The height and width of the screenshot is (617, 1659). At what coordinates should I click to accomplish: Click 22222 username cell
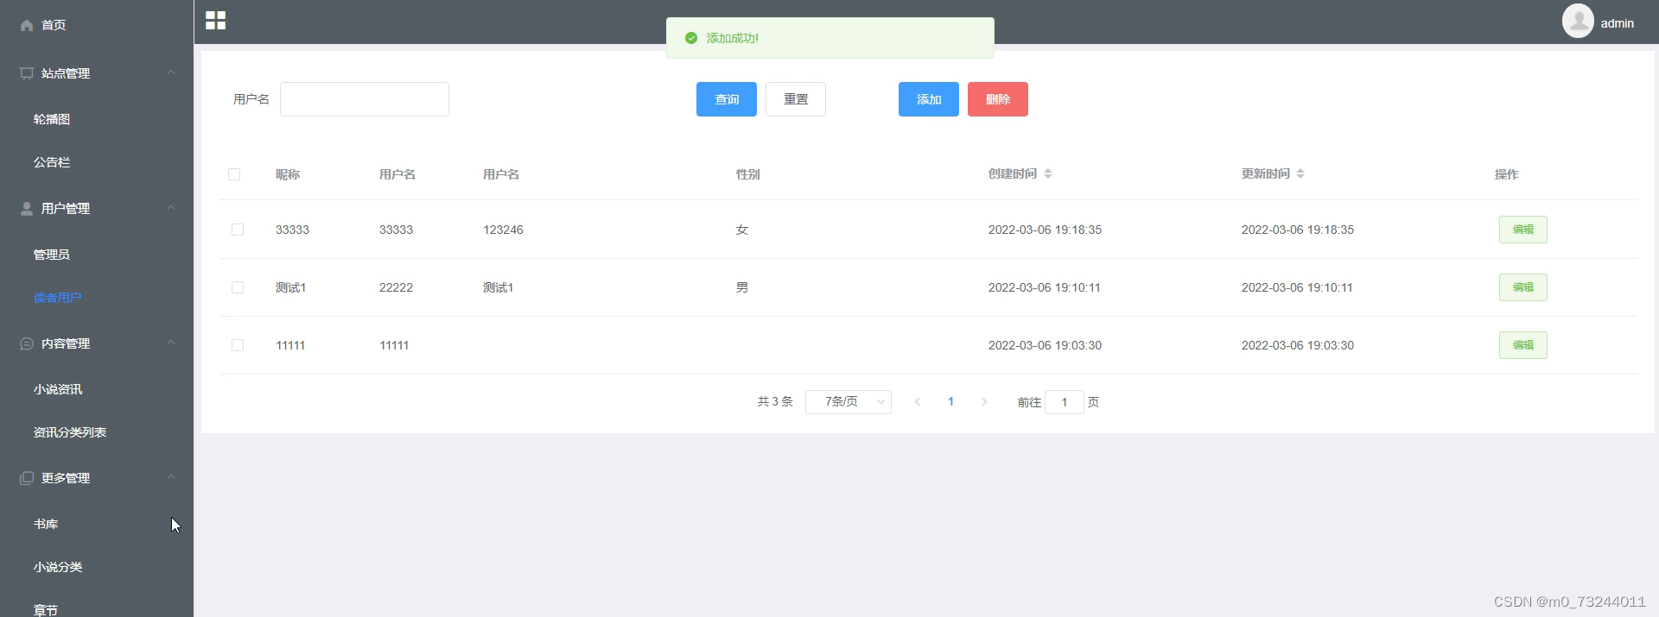pyautogui.click(x=396, y=287)
